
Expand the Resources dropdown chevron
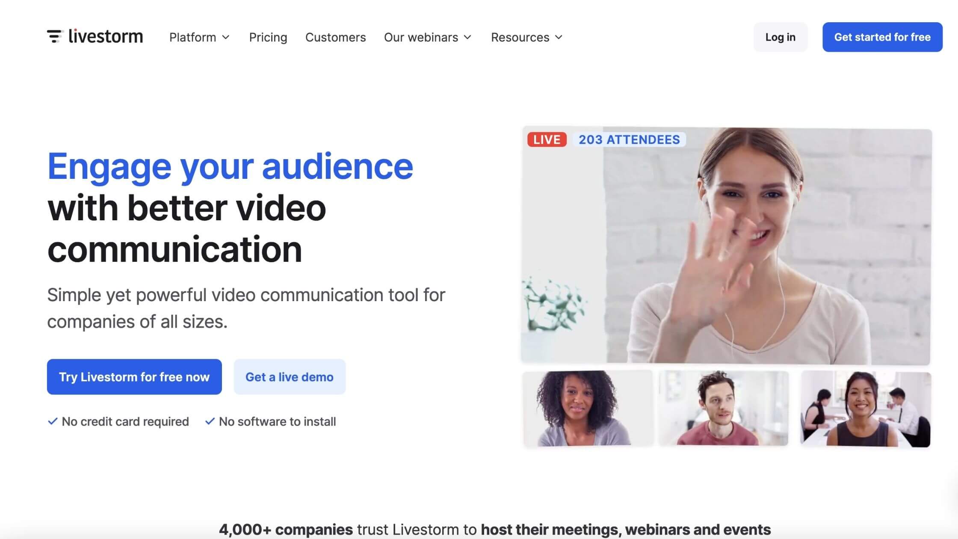coord(559,37)
